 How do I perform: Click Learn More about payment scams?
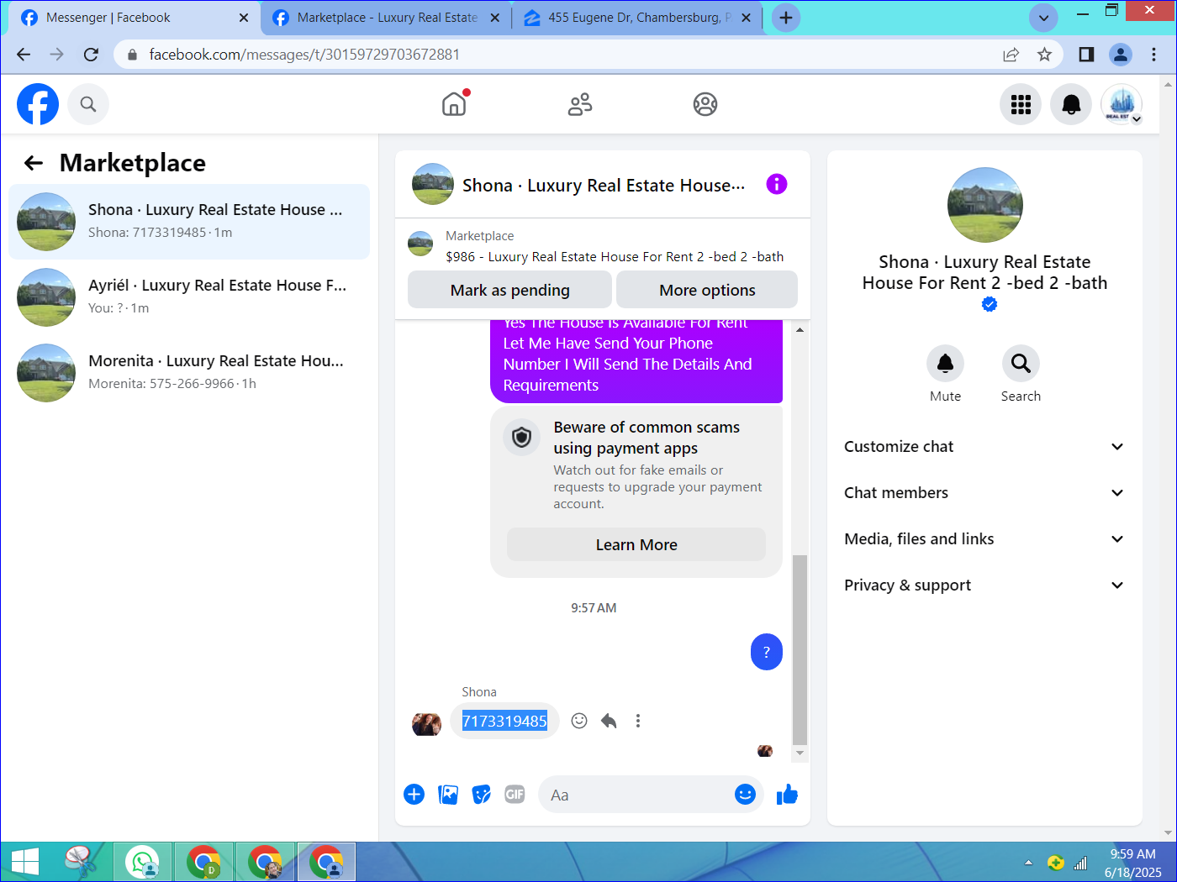tap(636, 544)
